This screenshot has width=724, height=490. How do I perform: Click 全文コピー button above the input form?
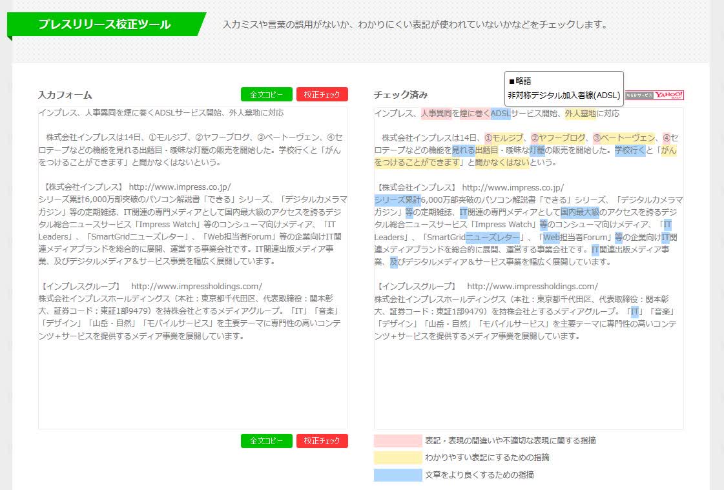(x=267, y=94)
